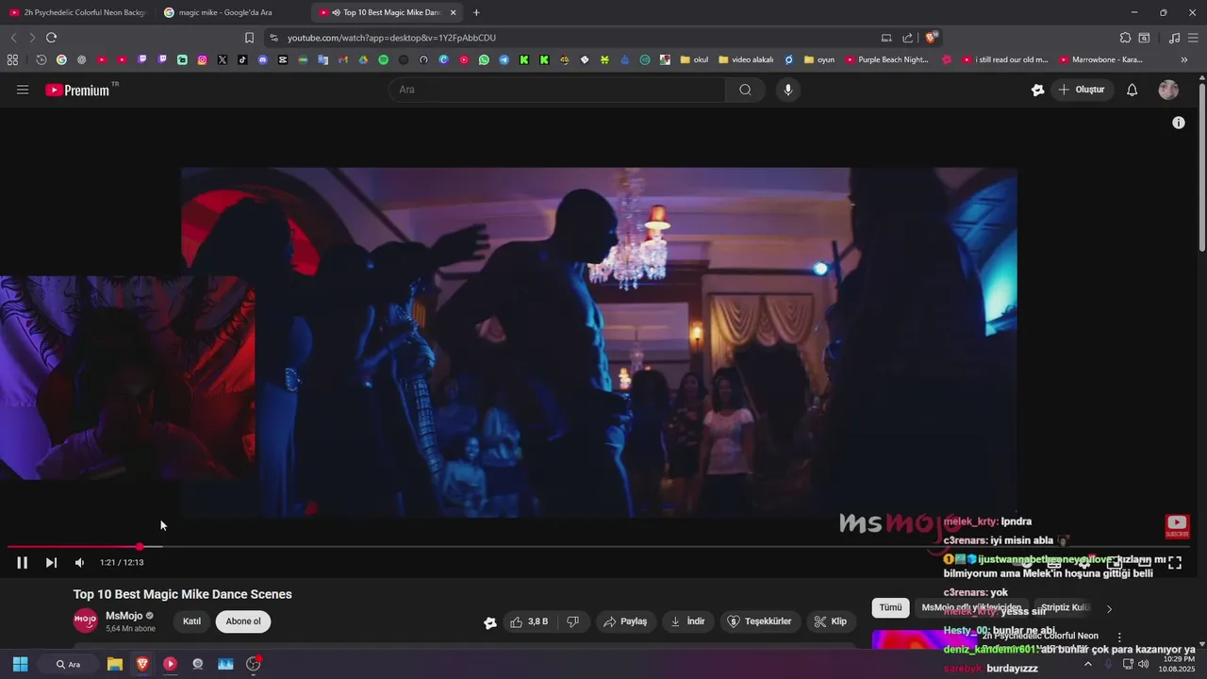Open the Brave main menu

[x=1194, y=38]
